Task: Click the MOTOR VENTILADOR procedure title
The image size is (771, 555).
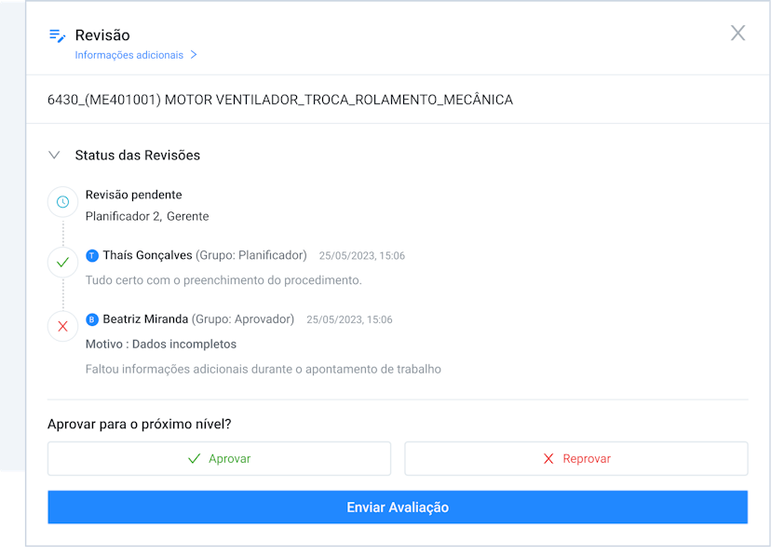Action: (280, 100)
